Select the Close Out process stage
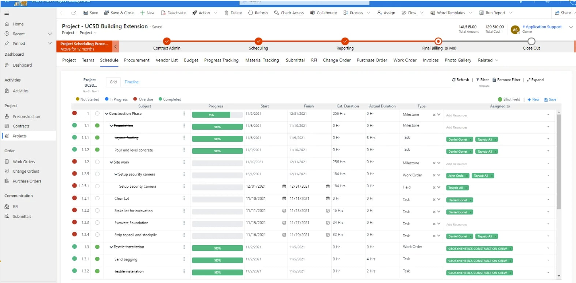Viewport: 576px width, 283px height. (x=531, y=41)
